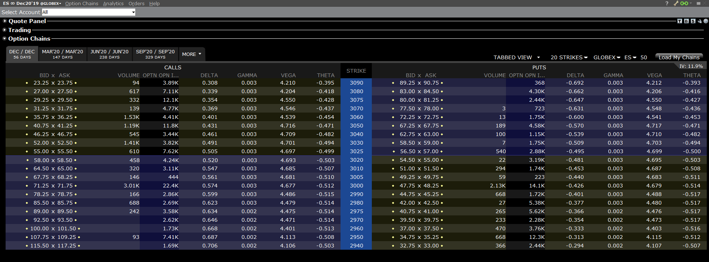Open the MORE expirations dropdown
The image size is (709, 262).
[192, 54]
